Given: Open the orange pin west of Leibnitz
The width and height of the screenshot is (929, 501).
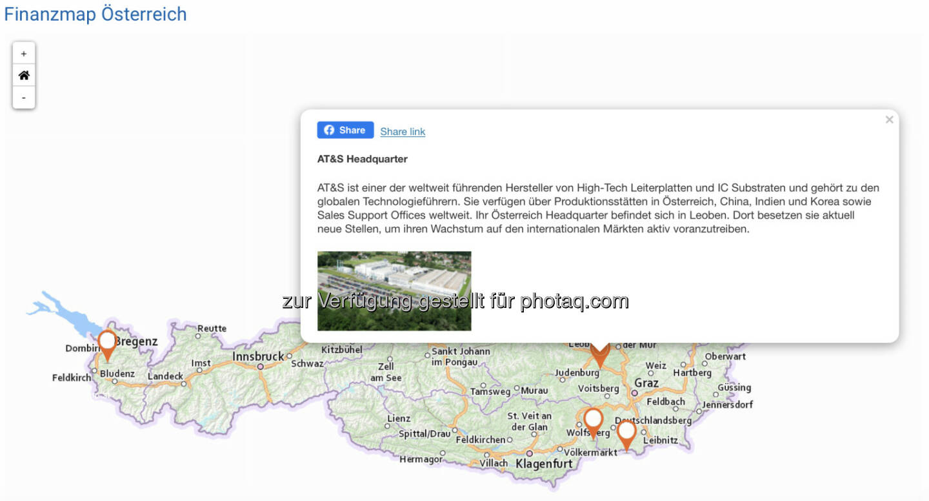Looking at the screenshot, I should click(x=626, y=432).
